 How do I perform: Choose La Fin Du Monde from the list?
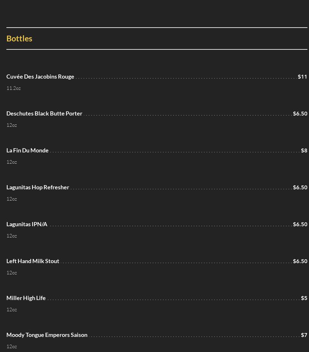click(28, 150)
